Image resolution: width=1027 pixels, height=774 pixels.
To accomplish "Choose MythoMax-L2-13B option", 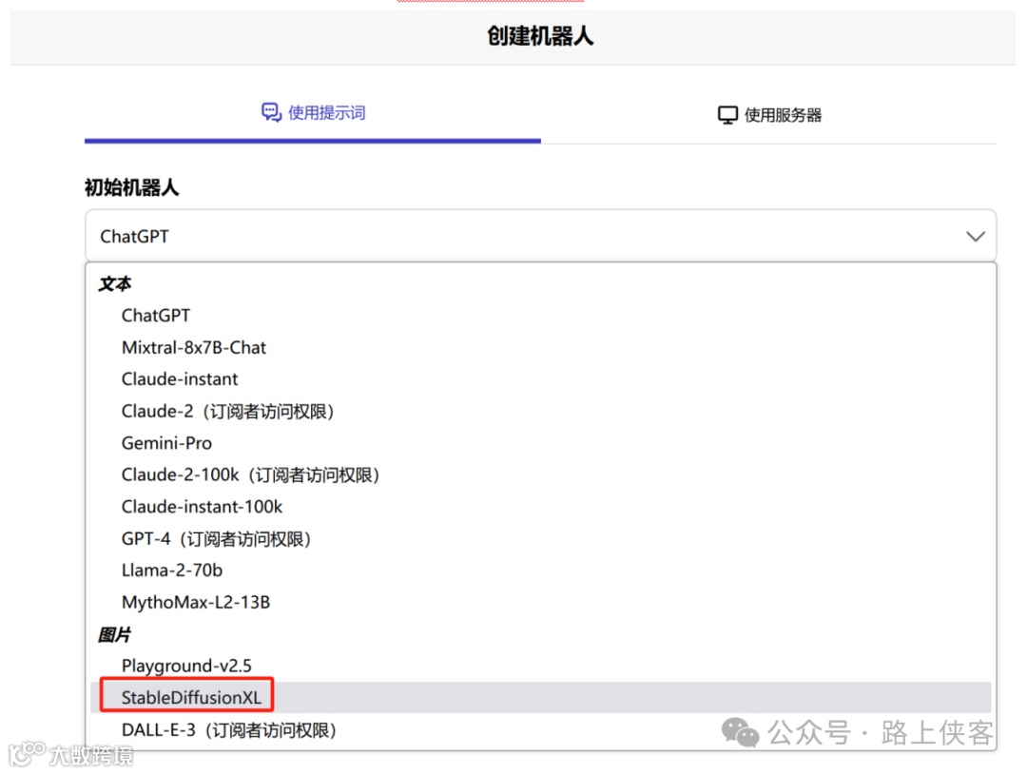I will click(x=540, y=603).
